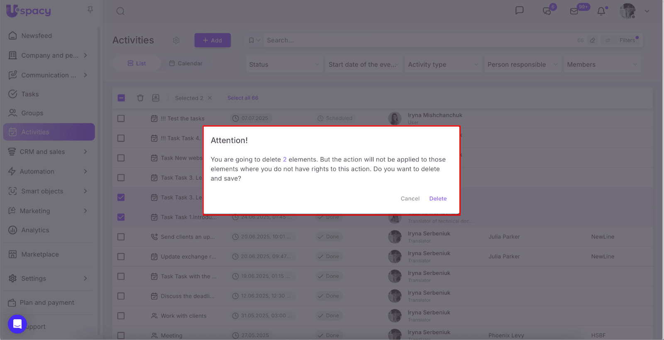Image resolution: width=664 pixels, height=340 pixels.
Task: Switch to Calendar view tab
Action: [x=186, y=63]
